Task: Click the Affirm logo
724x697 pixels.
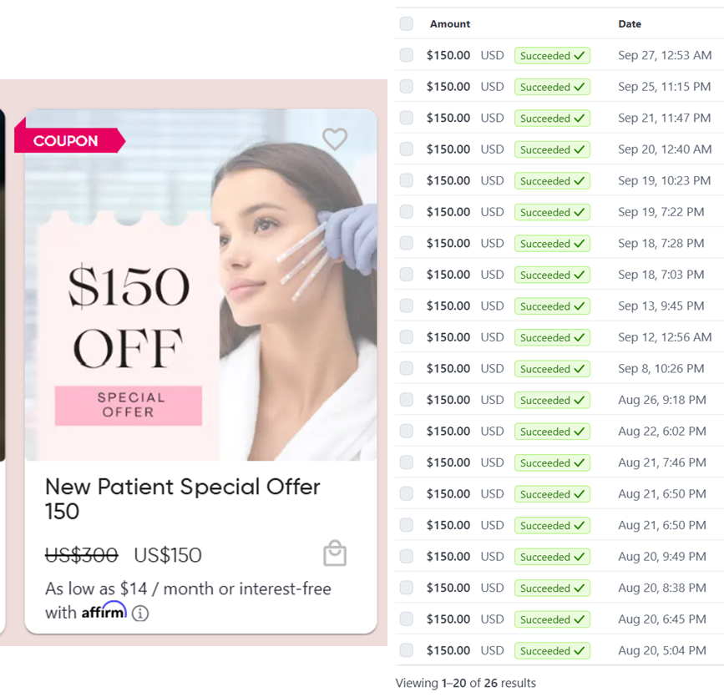Action: click(104, 610)
